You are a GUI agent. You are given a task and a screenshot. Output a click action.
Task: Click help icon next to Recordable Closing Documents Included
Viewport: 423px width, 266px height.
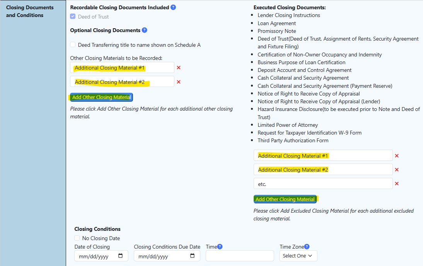(x=173, y=7)
